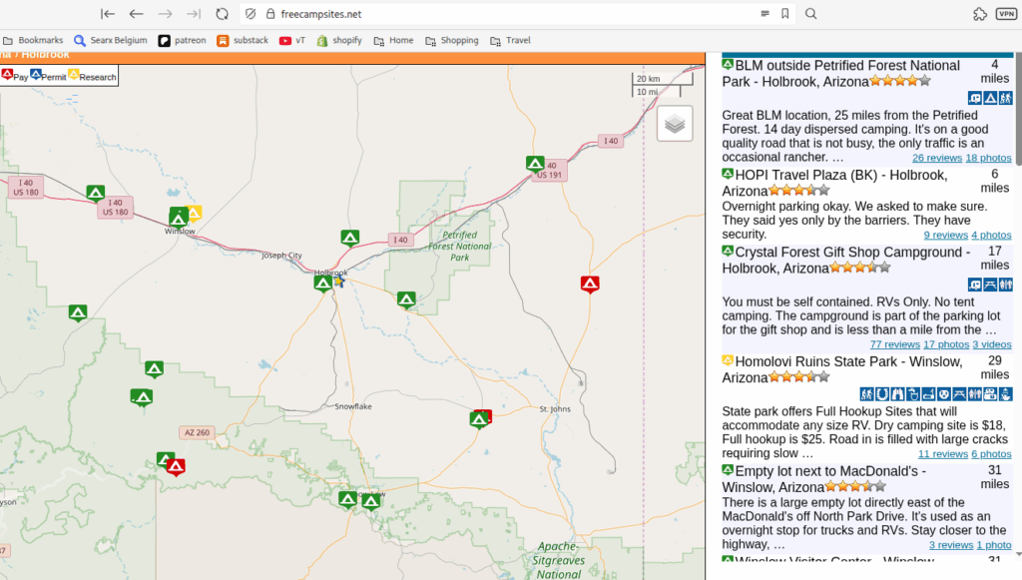
Task: Open HOPI Travel Plaza (BK) listing title
Action: [835, 183]
